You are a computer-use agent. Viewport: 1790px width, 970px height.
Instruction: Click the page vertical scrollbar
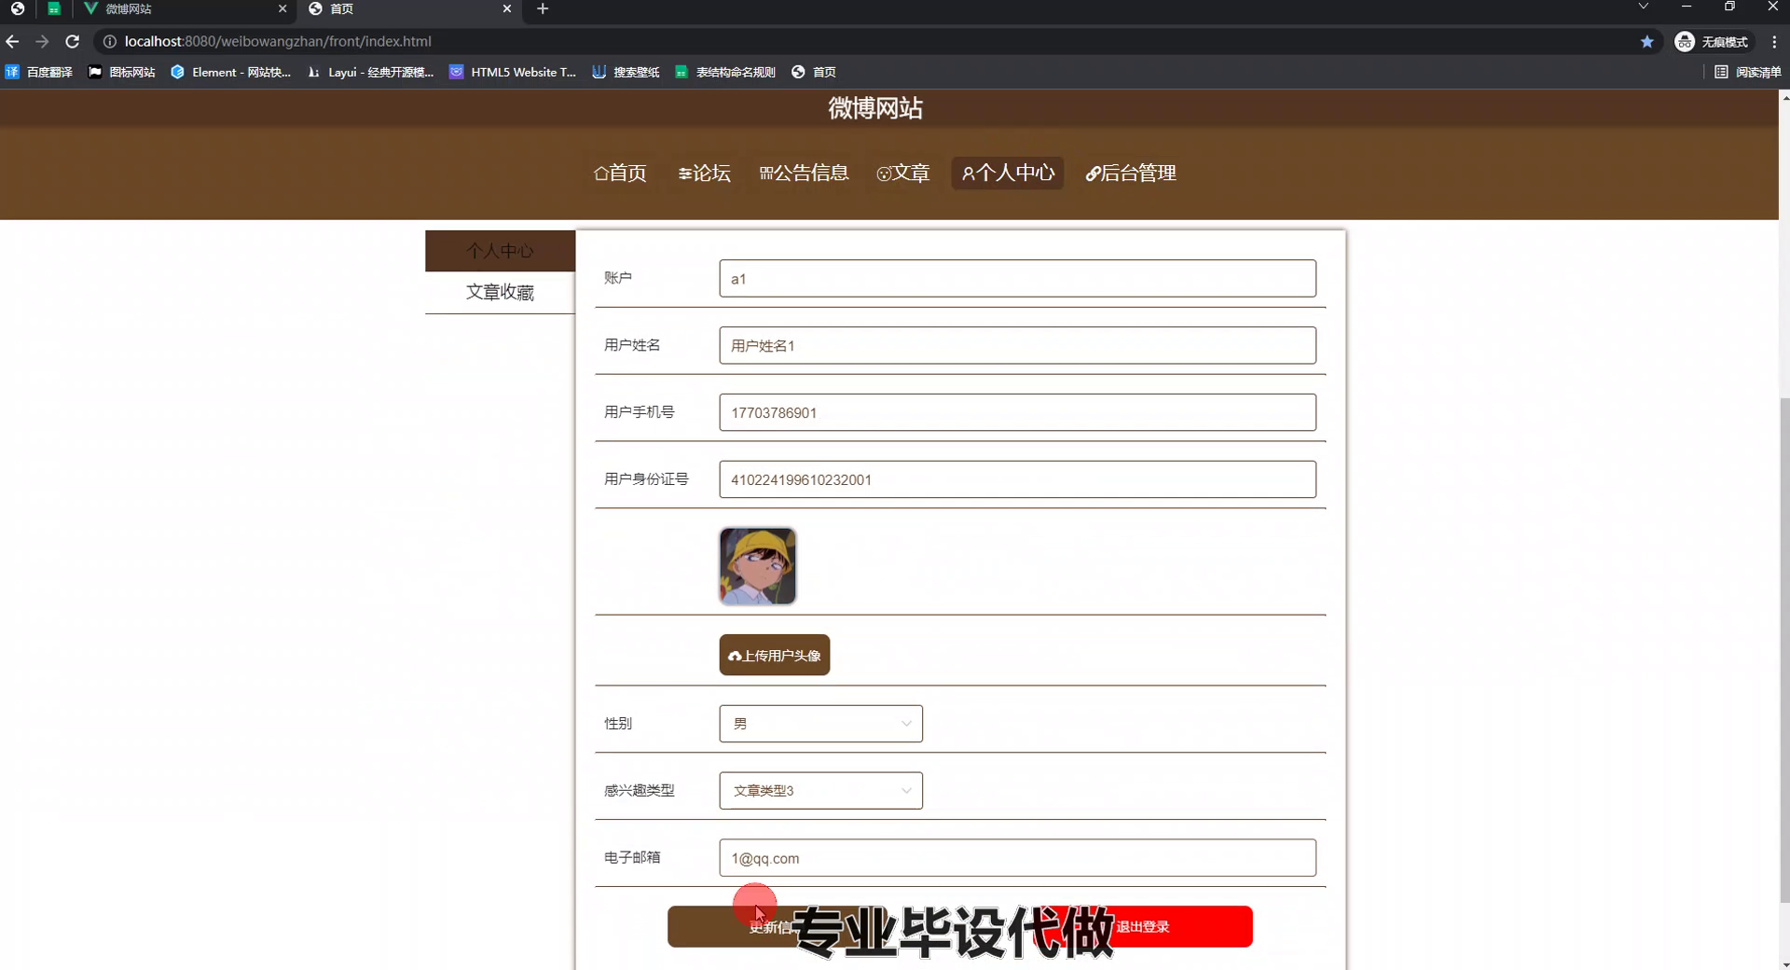[1784, 651]
